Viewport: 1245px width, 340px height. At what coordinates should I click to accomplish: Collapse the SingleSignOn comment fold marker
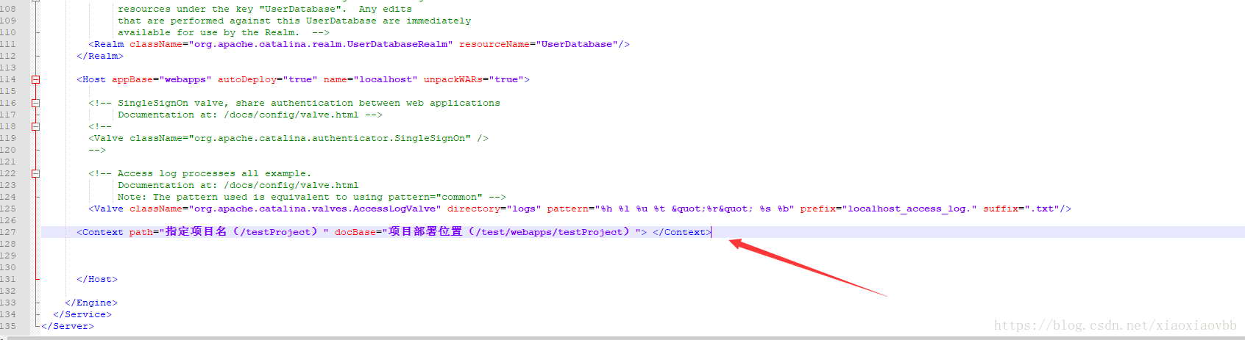click(35, 103)
